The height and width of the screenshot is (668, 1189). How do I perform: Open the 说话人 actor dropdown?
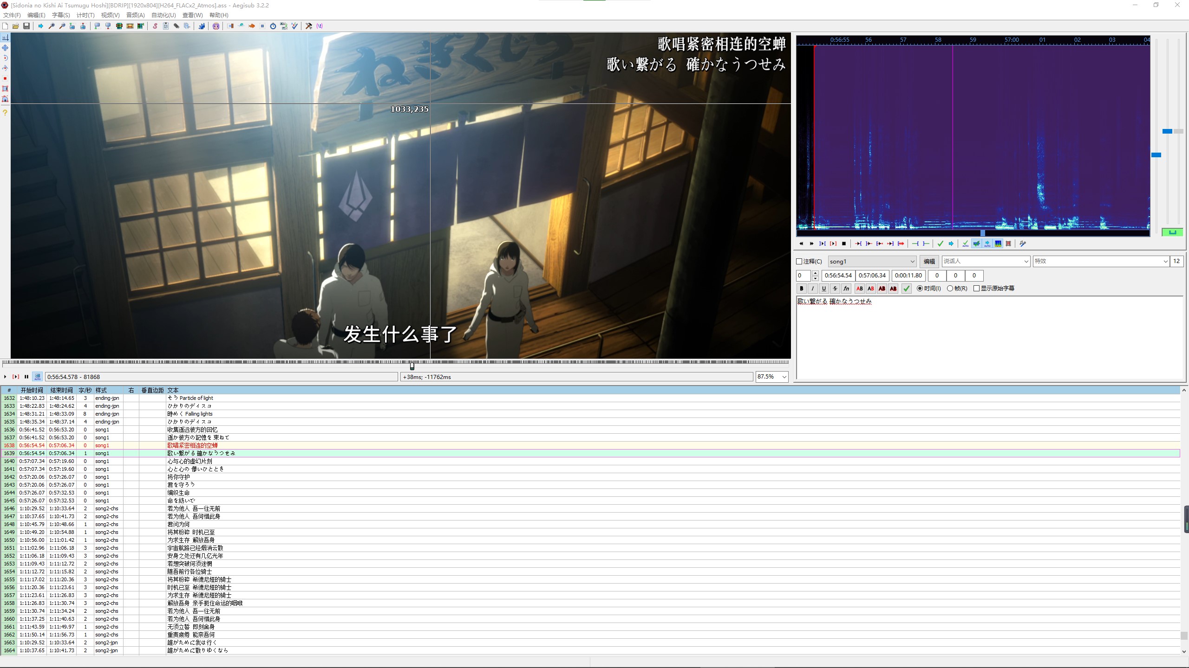point(986,261)
